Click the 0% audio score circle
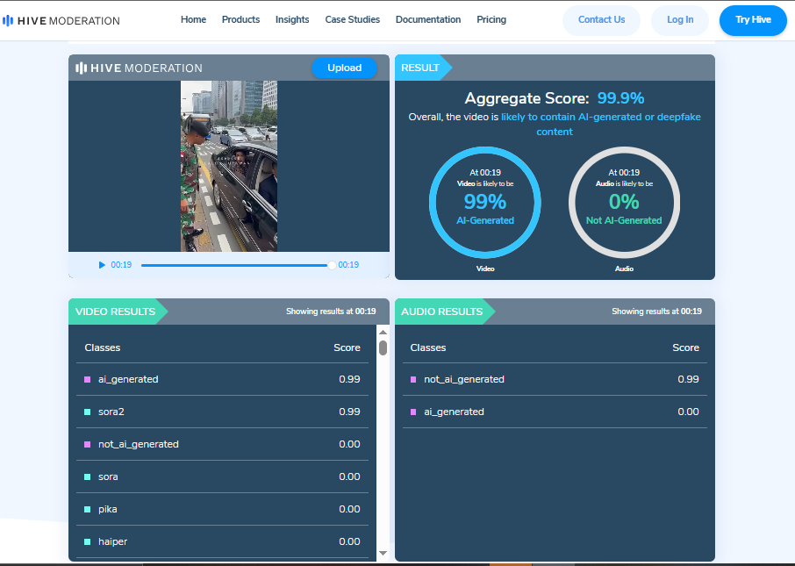This screenshot has width=795, height=566. pos(623,203)
